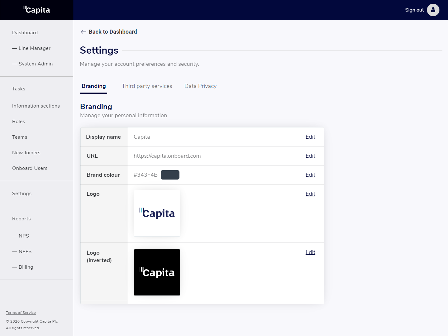Screen dimensions: 448x336
Task: Click the Capita logo thumbnail
Action: coord(157,213)
